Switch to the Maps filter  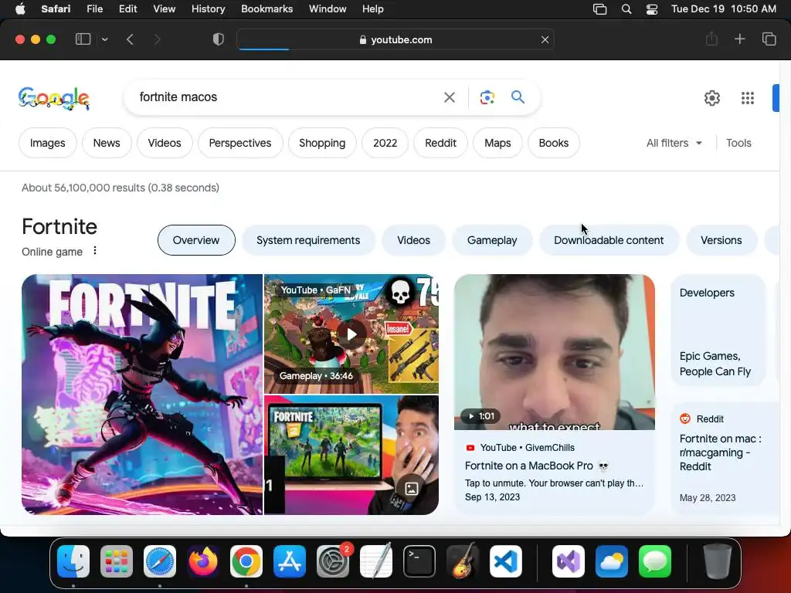497,143
